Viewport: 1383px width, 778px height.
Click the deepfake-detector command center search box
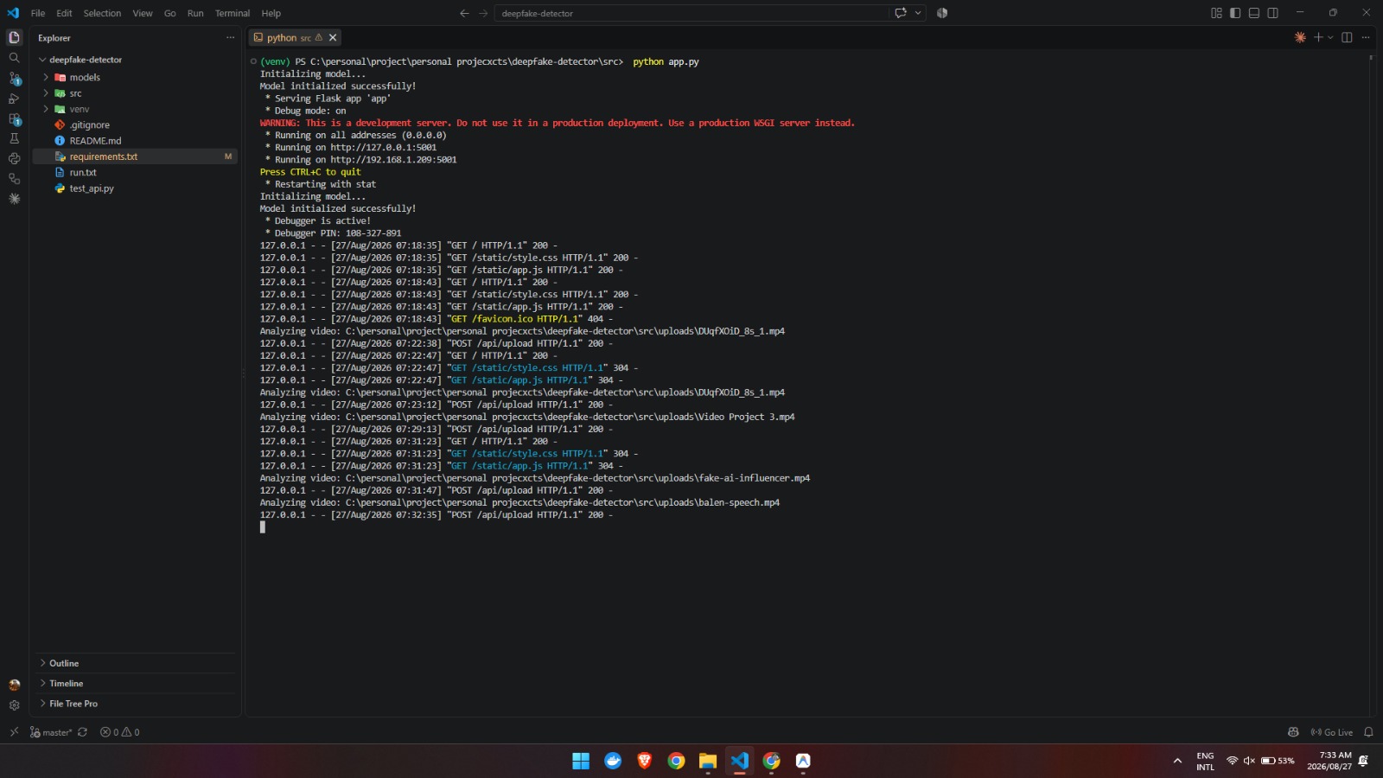691,13
